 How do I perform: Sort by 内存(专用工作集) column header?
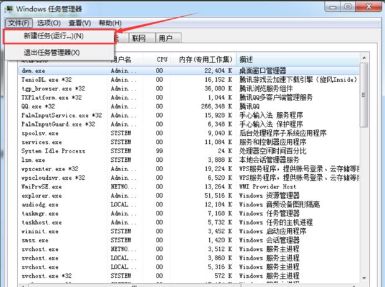(205, 60)
